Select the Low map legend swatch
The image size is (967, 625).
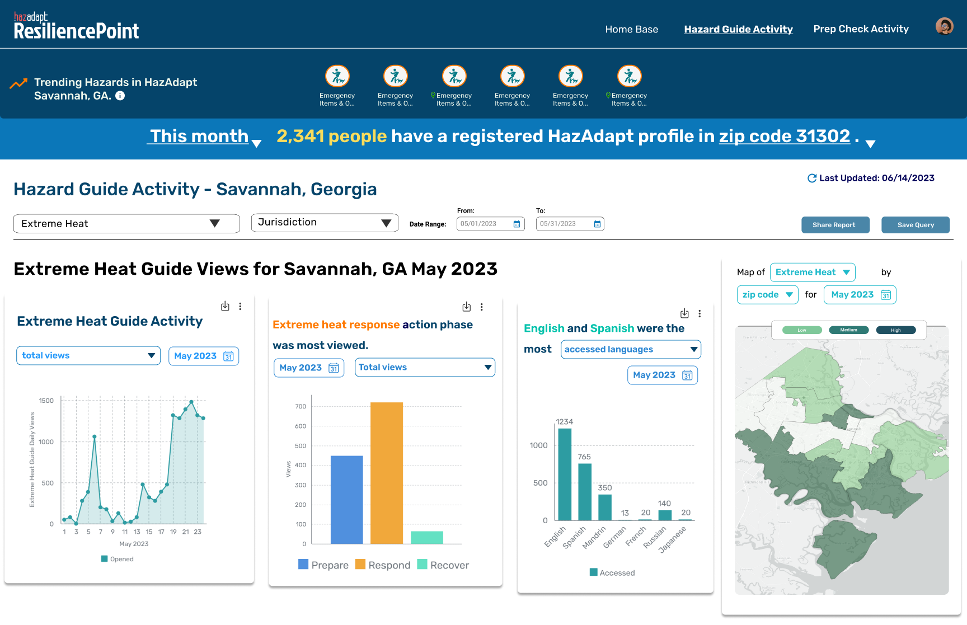point(802,330)
